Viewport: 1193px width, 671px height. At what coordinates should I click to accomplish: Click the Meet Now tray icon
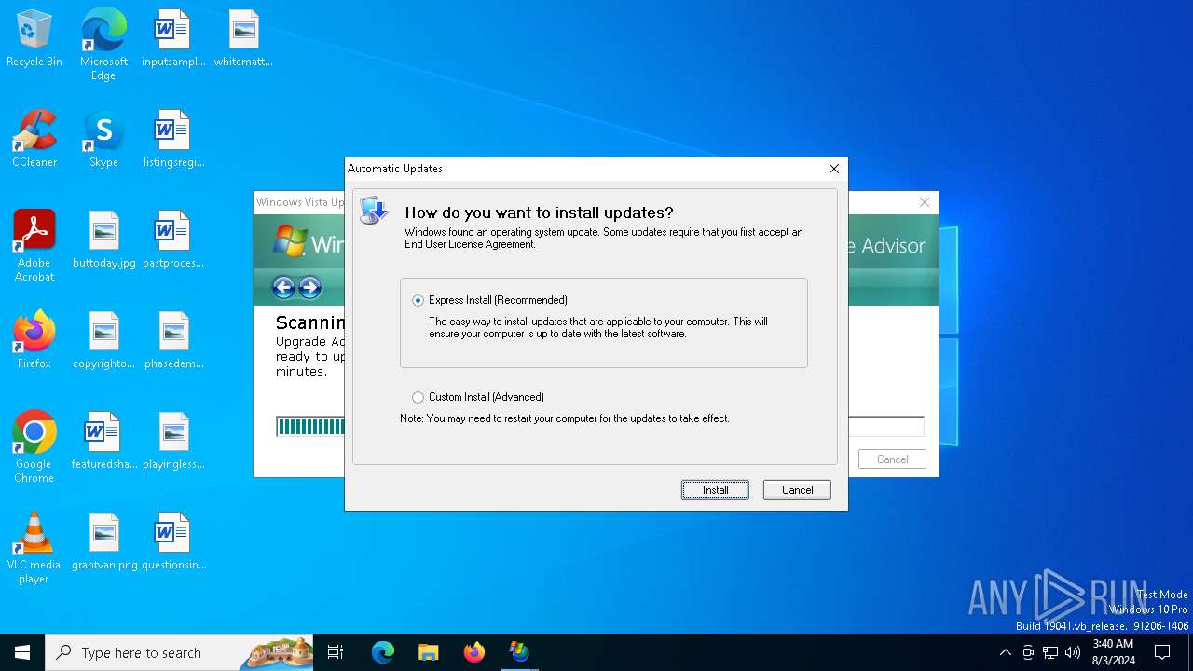click(1027, 652)
